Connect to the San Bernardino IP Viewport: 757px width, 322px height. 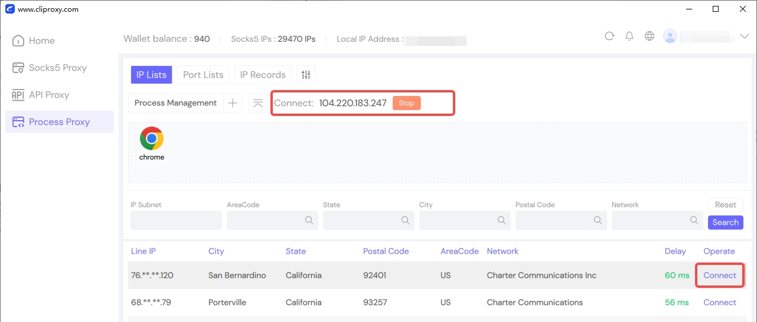click(x=720, y=275)
